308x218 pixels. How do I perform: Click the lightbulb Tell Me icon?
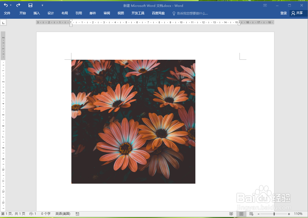coord(174,13)
